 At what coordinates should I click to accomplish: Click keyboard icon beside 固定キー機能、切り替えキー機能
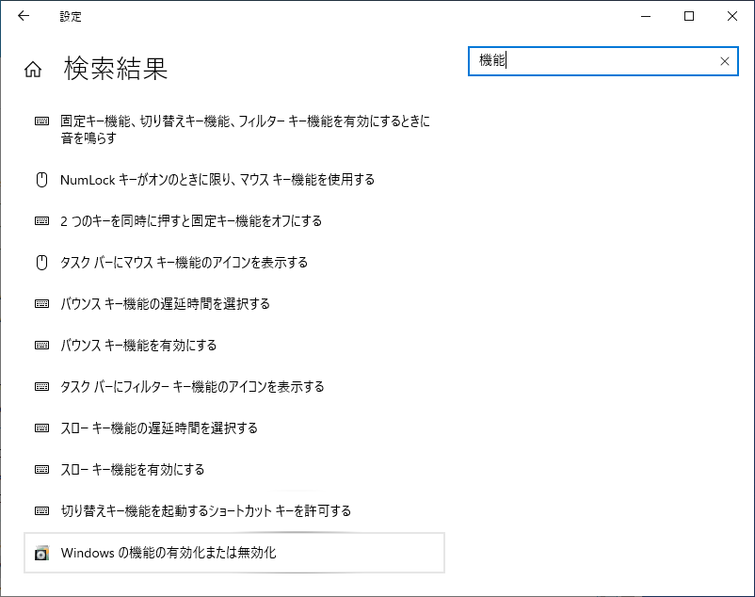[41, 121]
